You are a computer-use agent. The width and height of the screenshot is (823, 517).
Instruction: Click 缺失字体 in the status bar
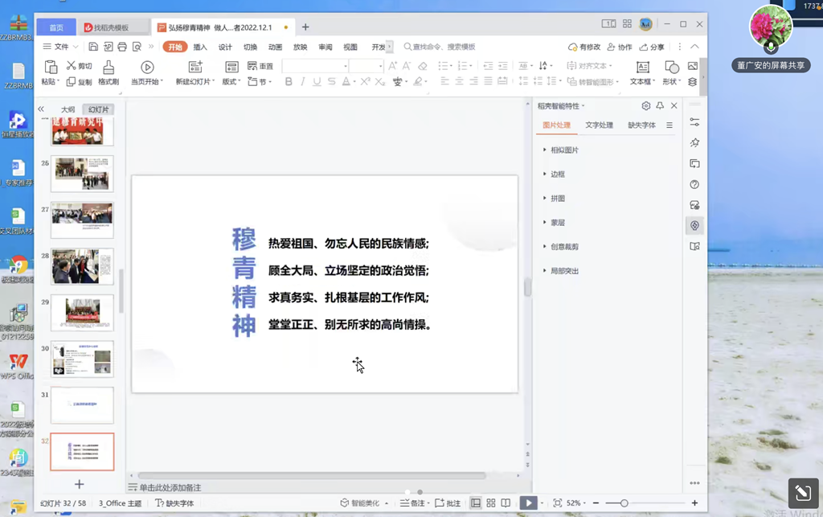tap(174, 503)
